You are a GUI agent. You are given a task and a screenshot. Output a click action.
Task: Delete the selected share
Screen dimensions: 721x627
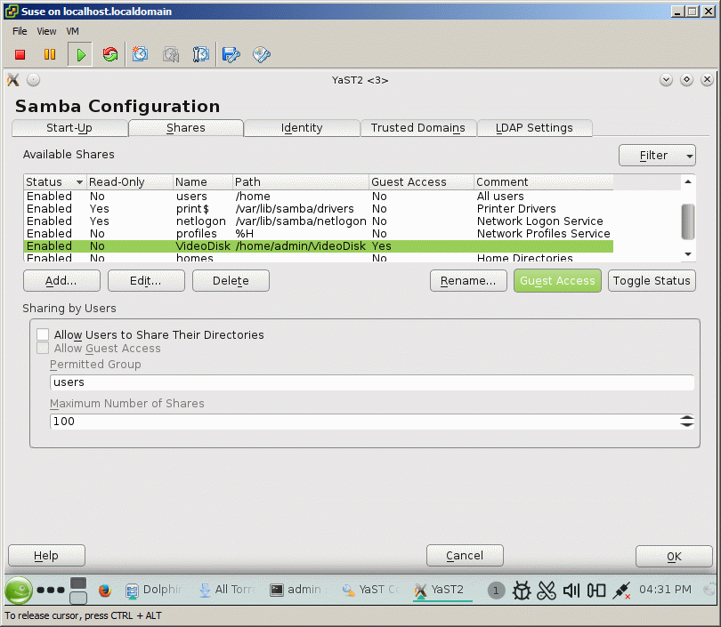click(231, 281)
